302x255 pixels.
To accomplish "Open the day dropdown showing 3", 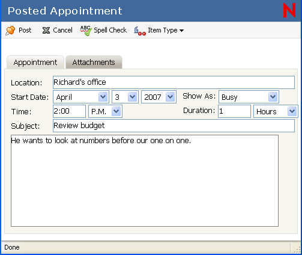I will click(125, 97).
